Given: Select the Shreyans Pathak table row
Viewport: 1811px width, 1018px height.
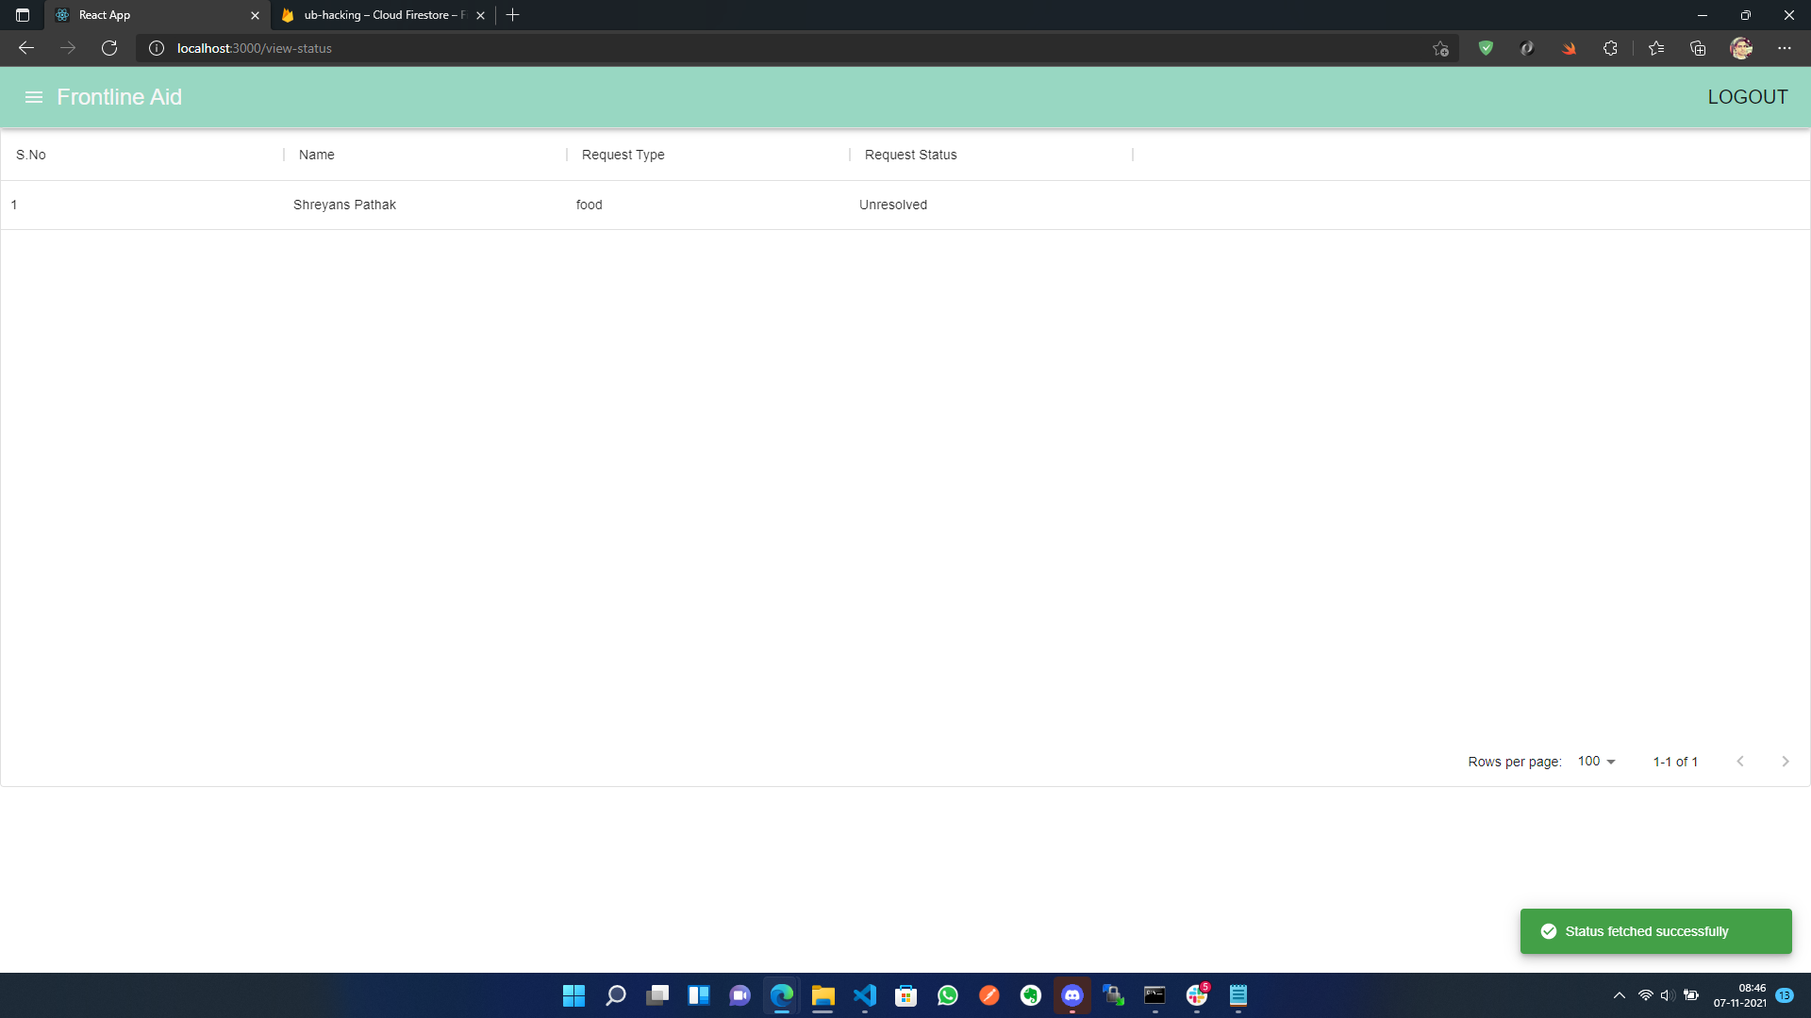Looking at the screenshot, I should tap(344, 205).
